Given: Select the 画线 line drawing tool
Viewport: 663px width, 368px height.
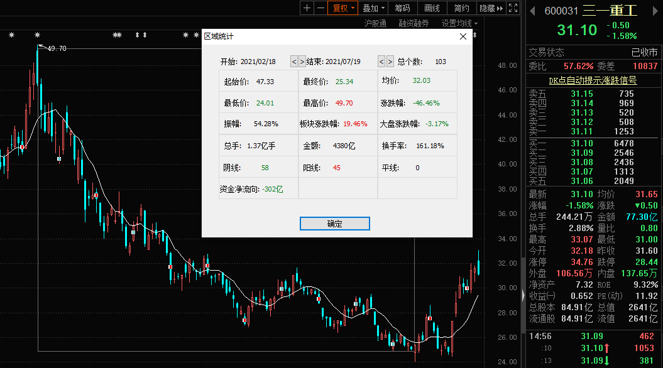Looking at the screenshot, I should (432, 8).
